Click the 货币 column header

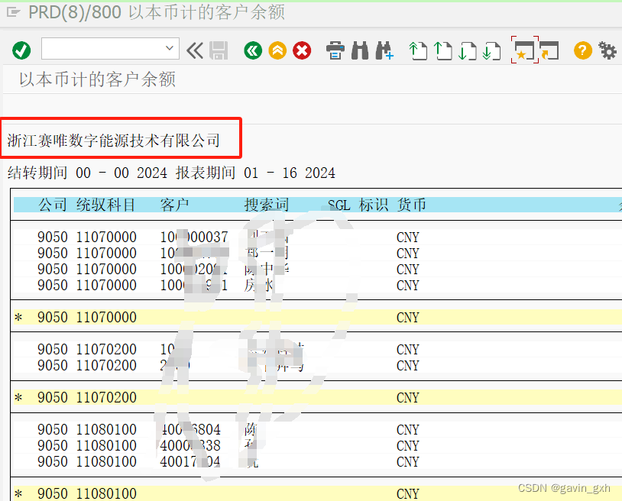[x=411, y=205]
